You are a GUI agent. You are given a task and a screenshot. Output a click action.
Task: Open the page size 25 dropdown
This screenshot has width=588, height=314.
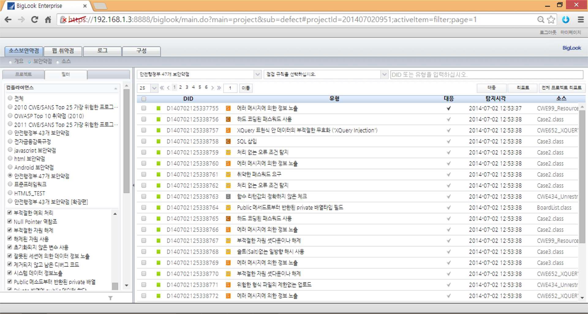pos(154,88)
